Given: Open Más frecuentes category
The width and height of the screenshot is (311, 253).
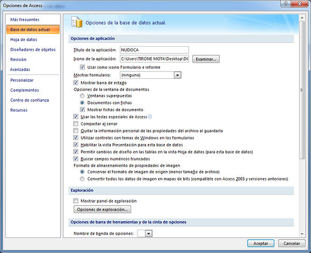Looking at the screenshot, I should click(x=25, y=20).
